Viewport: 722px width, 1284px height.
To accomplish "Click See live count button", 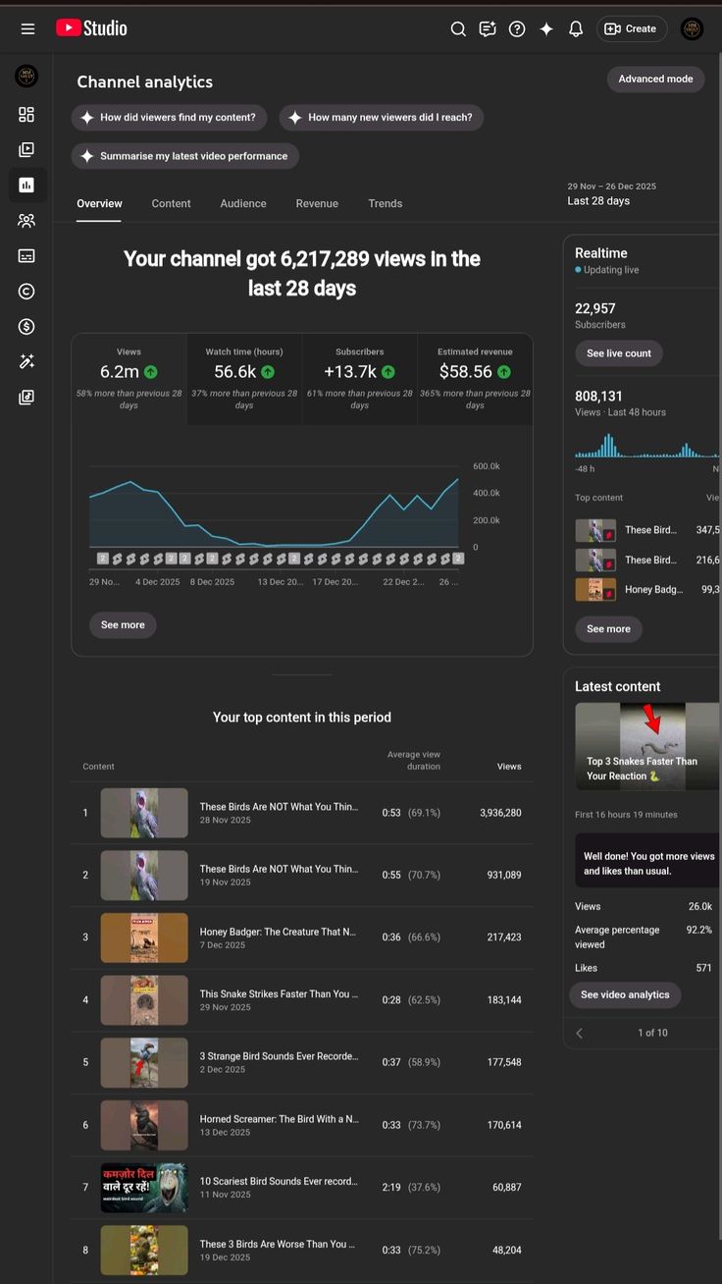I will pos(619,353).
